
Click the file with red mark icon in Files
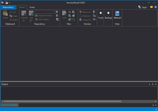pos(70,16)
